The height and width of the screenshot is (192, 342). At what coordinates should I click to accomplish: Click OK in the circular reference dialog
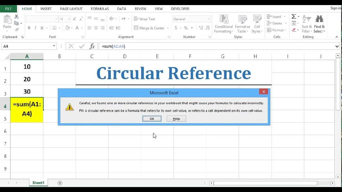tap(152, 119)
